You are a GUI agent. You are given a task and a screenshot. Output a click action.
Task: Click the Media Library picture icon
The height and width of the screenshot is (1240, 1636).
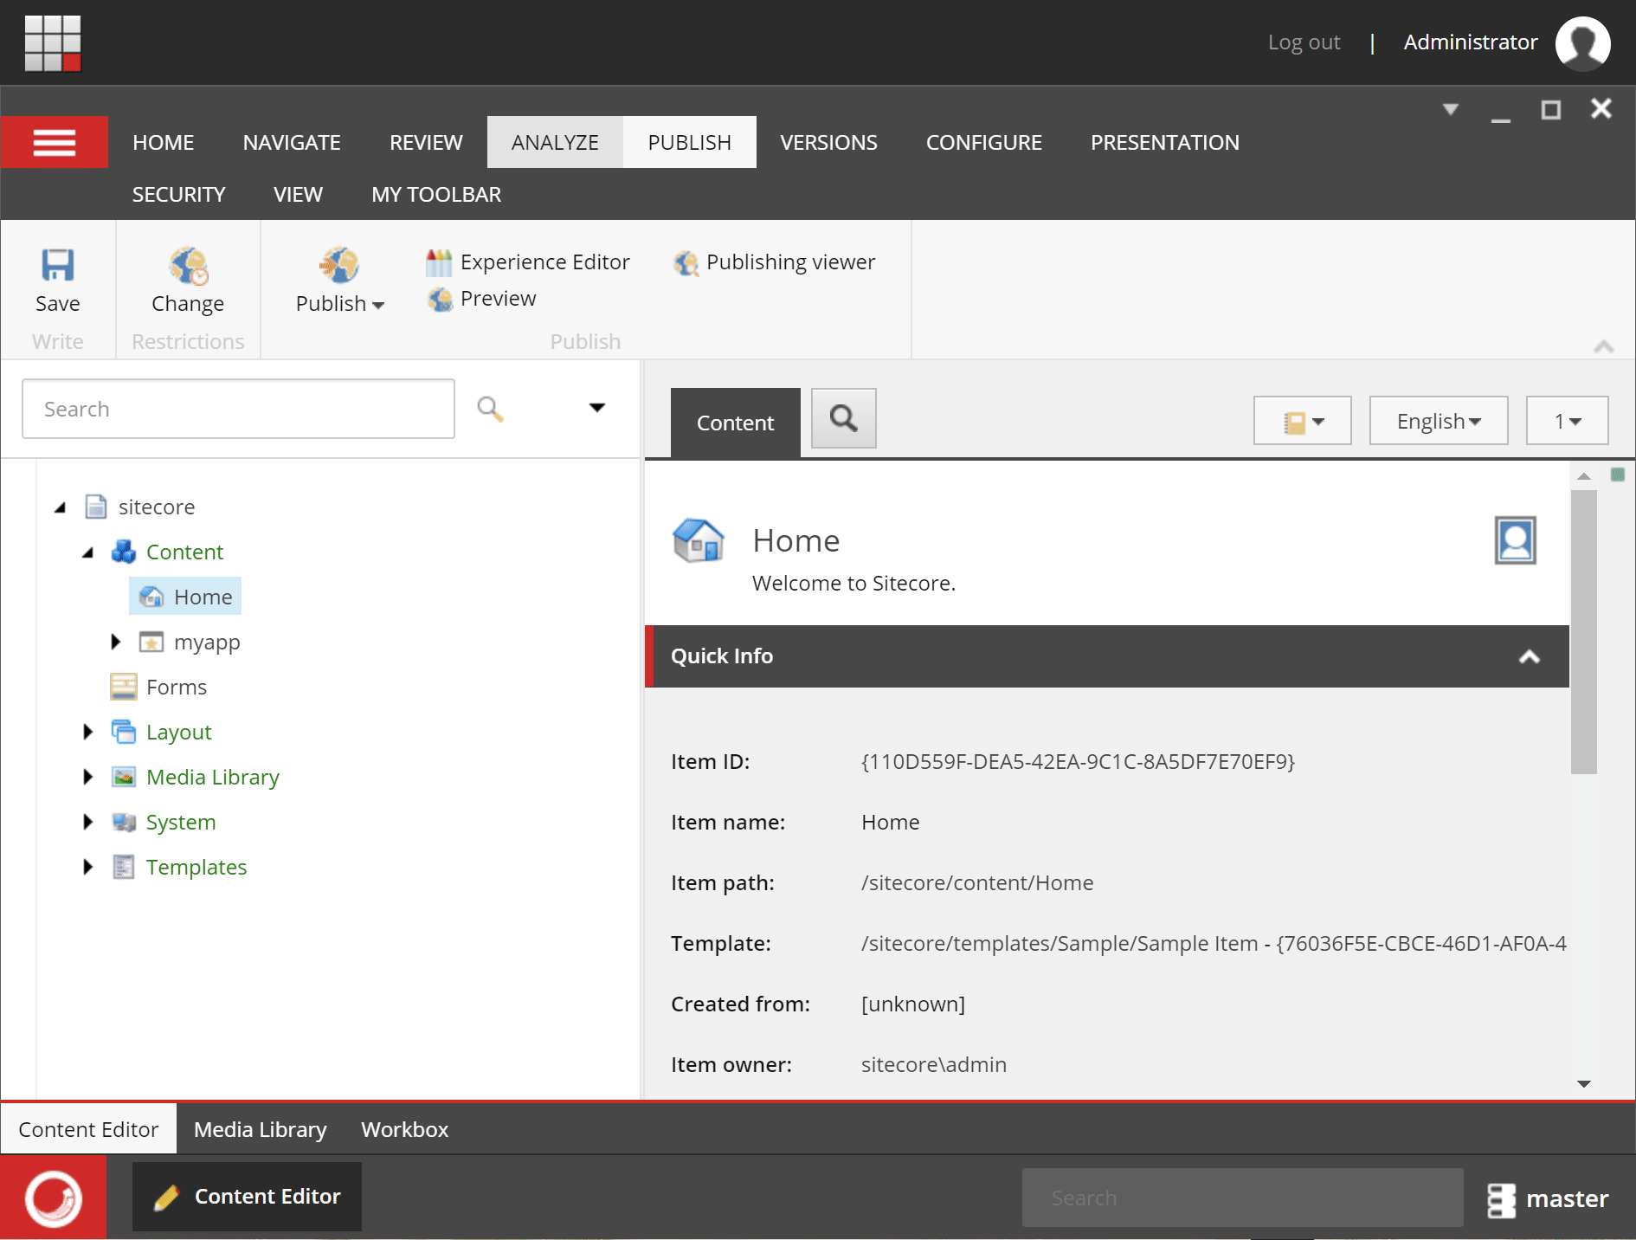124,777
